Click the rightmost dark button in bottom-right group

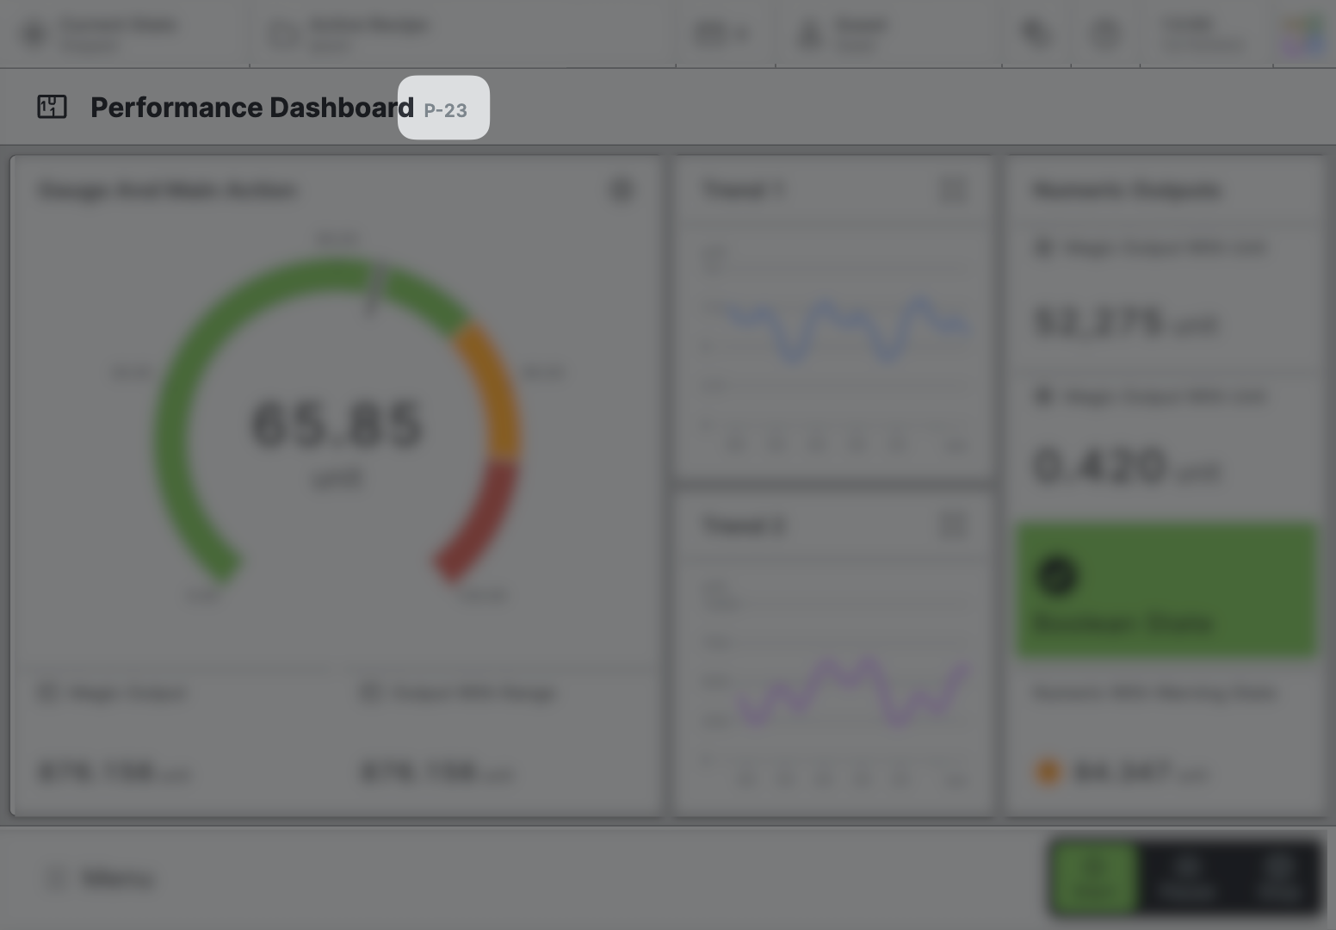(x=1278, y=877)
